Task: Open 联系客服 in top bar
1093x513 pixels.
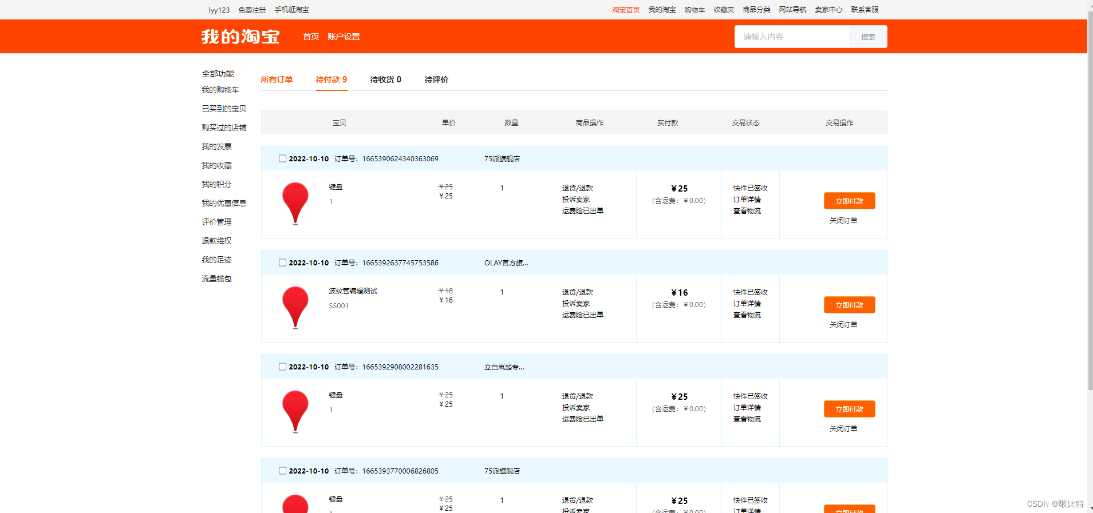Action: coord(865,10)
